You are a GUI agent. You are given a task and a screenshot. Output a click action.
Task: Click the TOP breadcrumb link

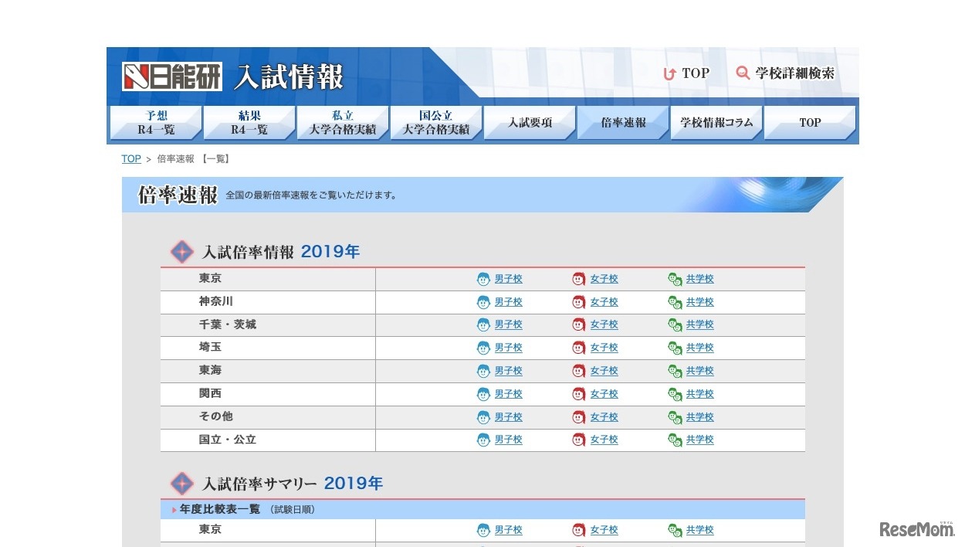[x=130, y=158]
